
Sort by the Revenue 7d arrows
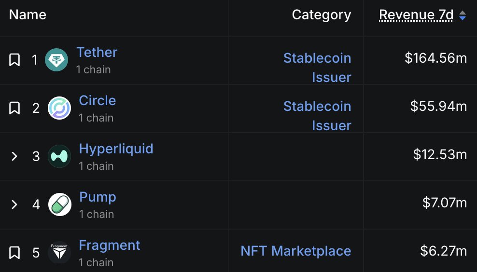(463, 15)
